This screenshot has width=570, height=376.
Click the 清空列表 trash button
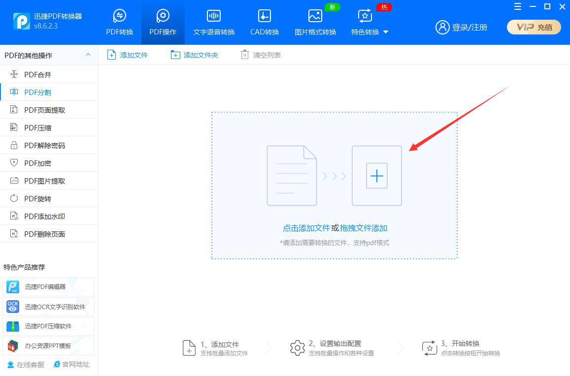[261, 55]
